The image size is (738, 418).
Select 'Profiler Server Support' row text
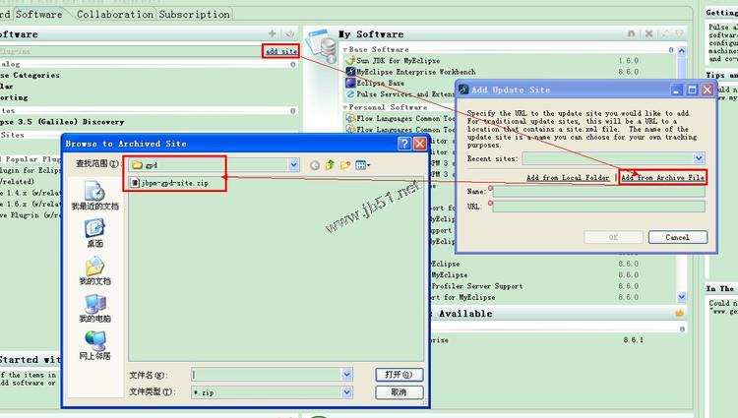tap(477, 286)
